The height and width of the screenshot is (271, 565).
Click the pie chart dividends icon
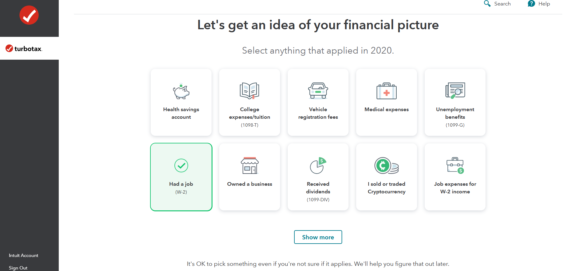tap(318, 166)
